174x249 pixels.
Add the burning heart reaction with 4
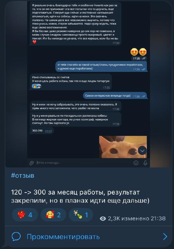(x=25, y=215)
